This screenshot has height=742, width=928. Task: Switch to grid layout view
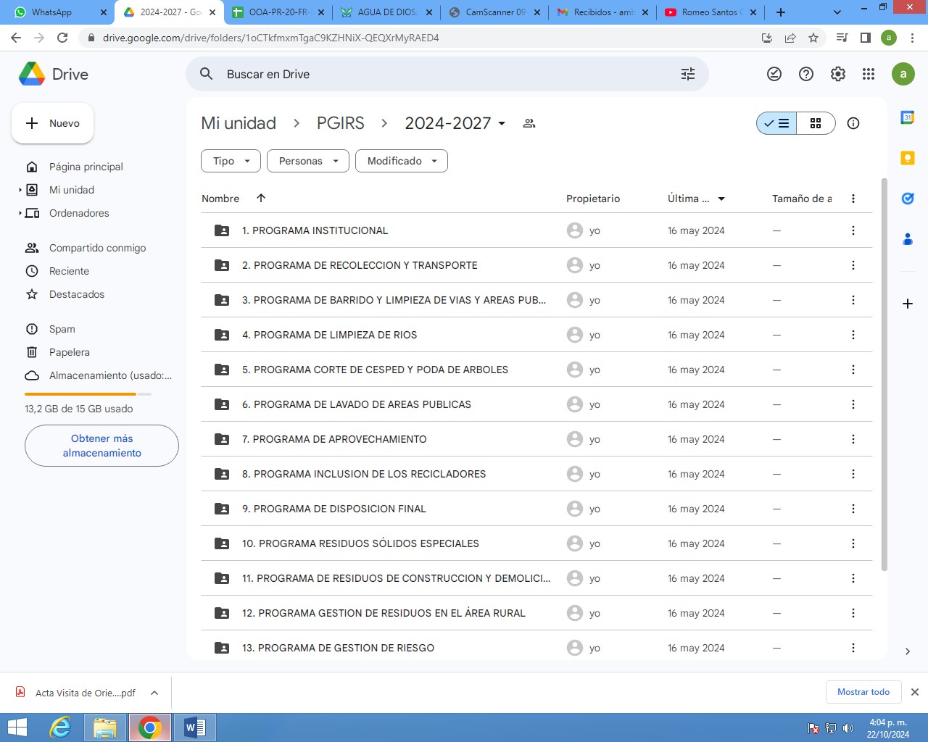pos(816,123)
